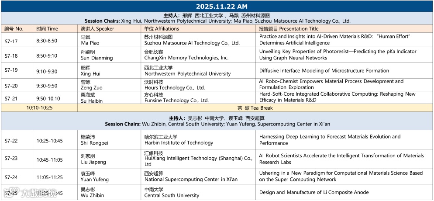This screenshot has width=434, height=201.
Task: Select Central South University affiliation cell
Action: pyautogui.click(x=172, y=192)
